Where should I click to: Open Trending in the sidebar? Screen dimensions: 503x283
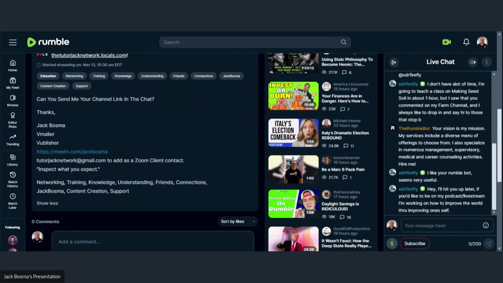pyautogui.click(x=13, y=140)
